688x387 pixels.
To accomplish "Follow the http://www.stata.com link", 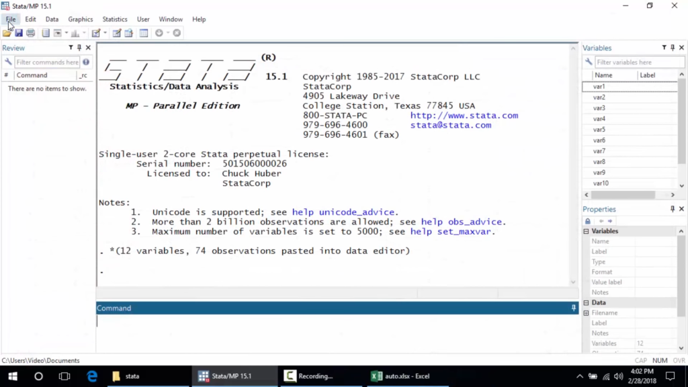I will [464, 116].
